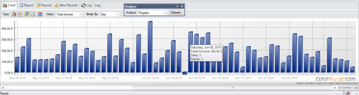Select the line chart type icon
The height and width of the screenshot is (95, 359).
(20, 14)
